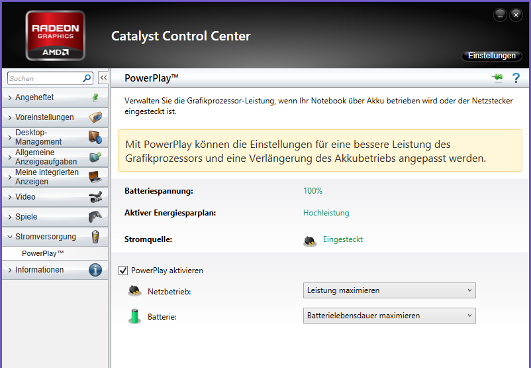Screen dimensions: 531x368
Task: Open the Netzbetrieb Leistung maximieren dropdown
Action: click(389, 290)
